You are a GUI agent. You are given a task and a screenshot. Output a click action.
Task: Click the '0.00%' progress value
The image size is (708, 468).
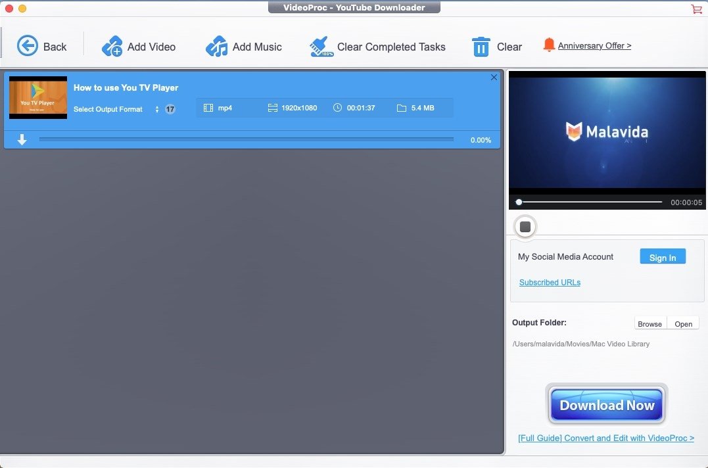click(x=481, y=141)
